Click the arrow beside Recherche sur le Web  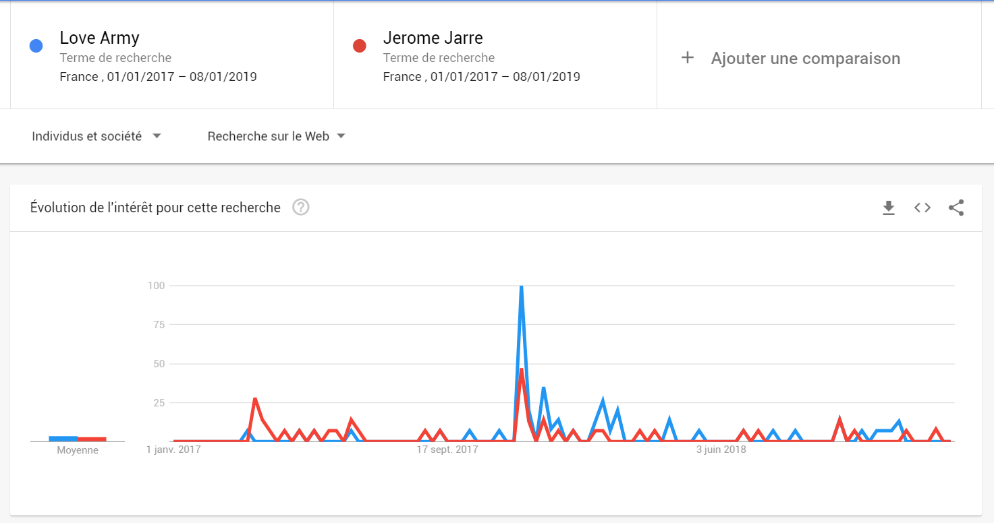(341, 136)
